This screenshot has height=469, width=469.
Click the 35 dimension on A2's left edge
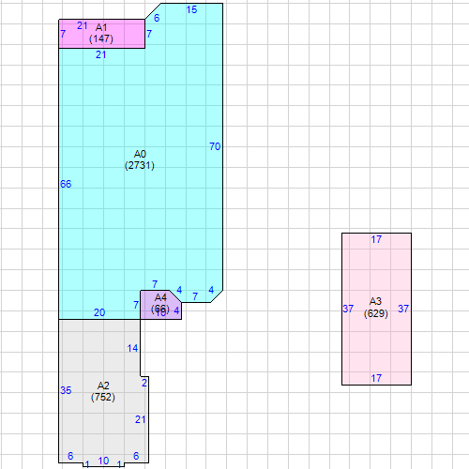[x=66, y=390]
